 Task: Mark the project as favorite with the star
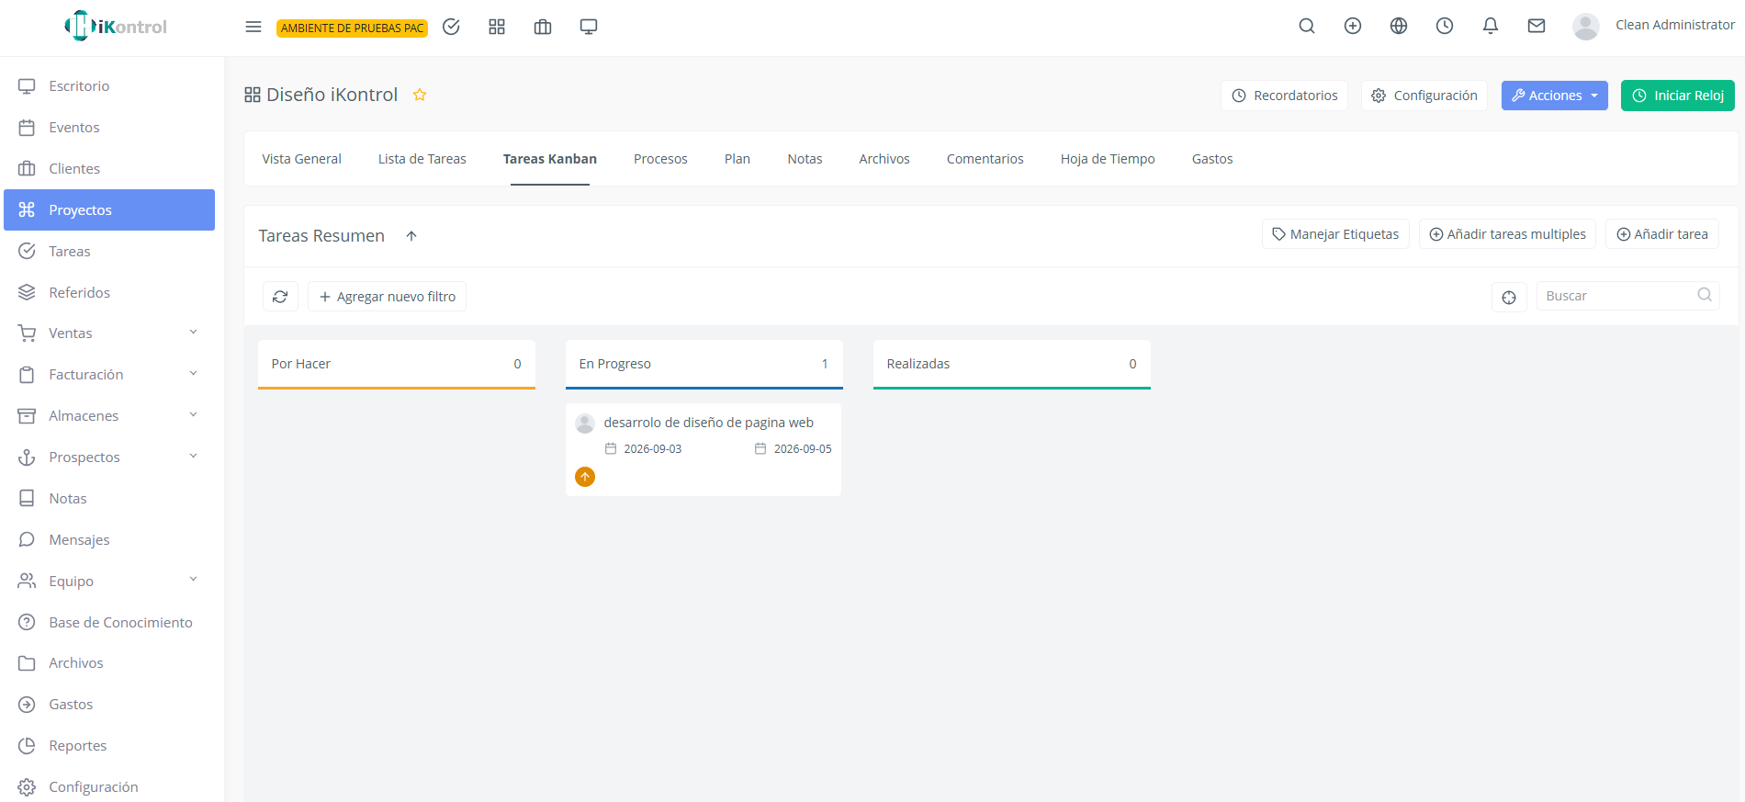tap(420, 95)
